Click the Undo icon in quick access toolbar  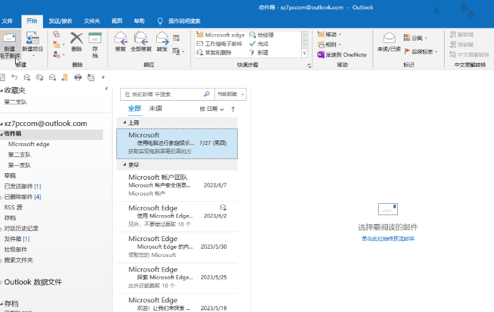14,77
